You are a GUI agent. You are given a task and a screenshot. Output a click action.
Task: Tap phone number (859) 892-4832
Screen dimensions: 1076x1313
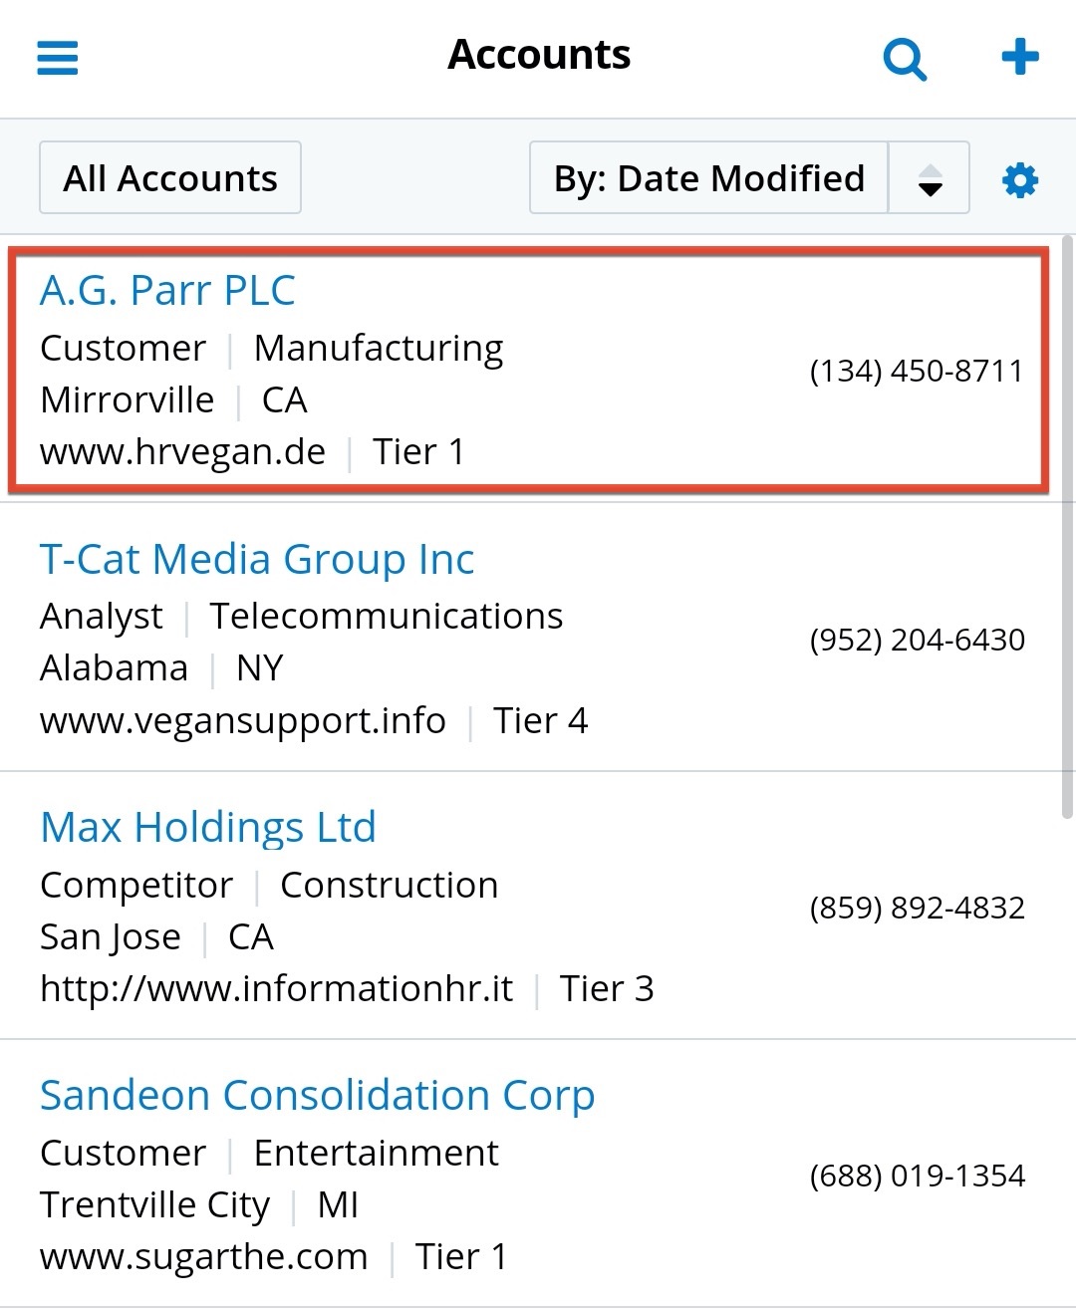pyautogui.click(x=917, y=908)
